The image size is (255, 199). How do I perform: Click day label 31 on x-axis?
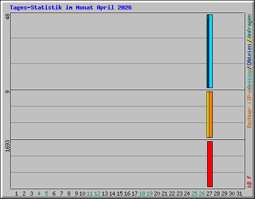click(x=239, y=194)
